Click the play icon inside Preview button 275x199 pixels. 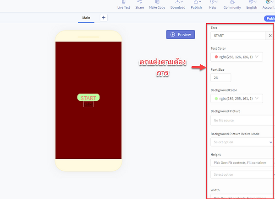click(x=173, y=35)
